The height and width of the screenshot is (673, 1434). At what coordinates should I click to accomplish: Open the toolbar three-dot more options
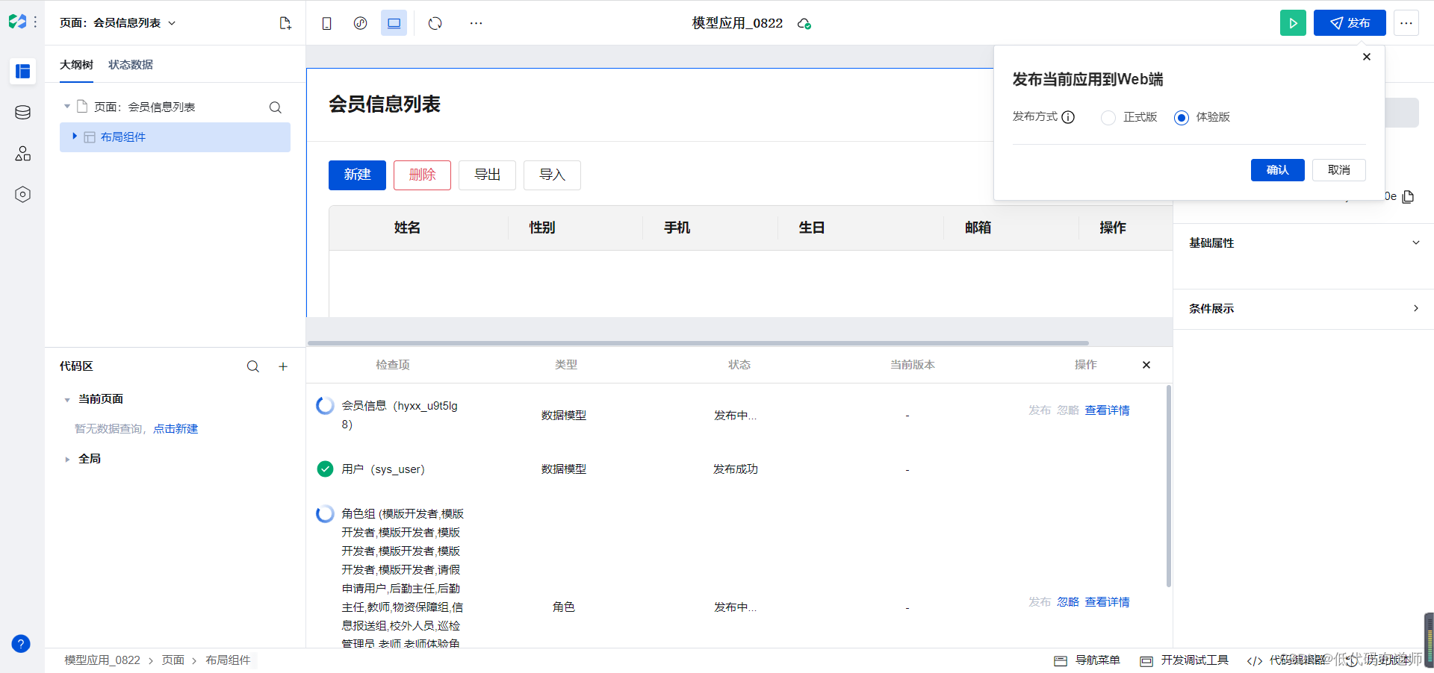[x=476, y=23]
